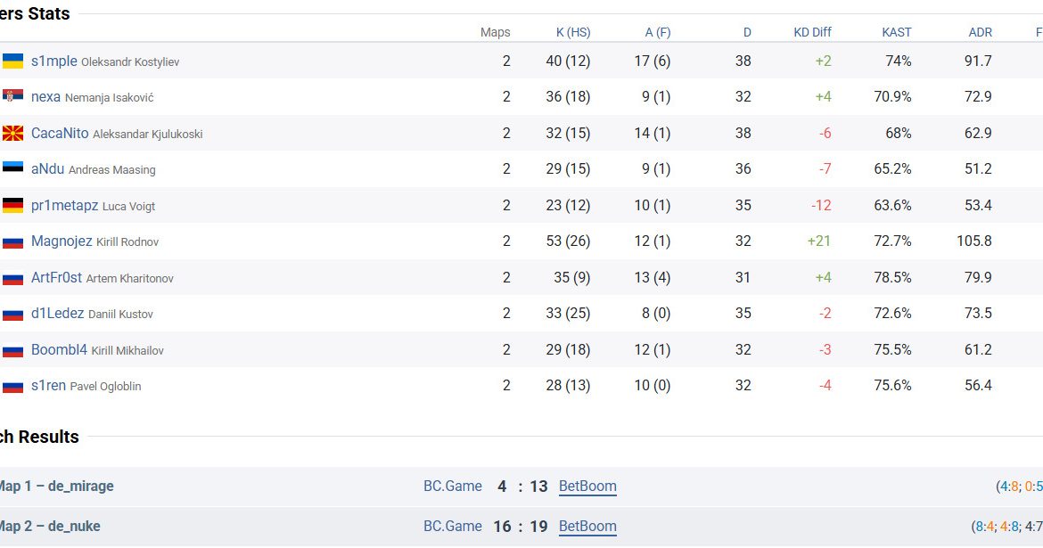Open d1Ledez player profile link
1043x548 pixels.
tap(57, 314)
